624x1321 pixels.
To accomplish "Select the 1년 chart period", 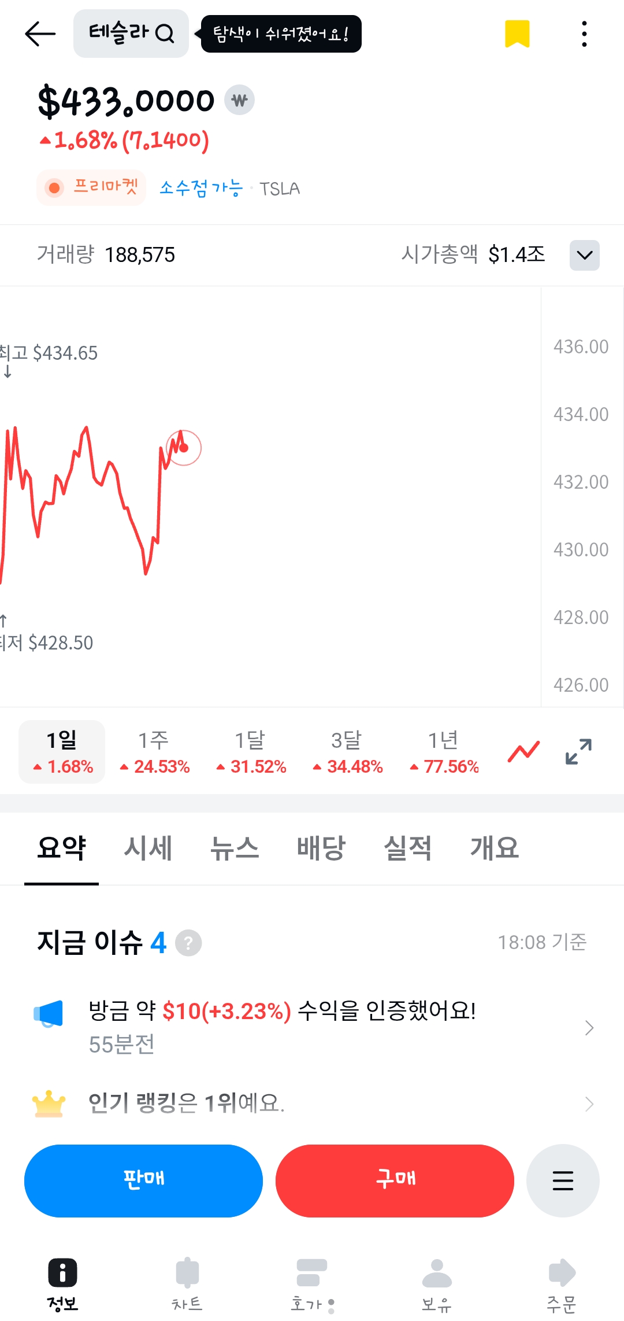I will pos(444,751).
